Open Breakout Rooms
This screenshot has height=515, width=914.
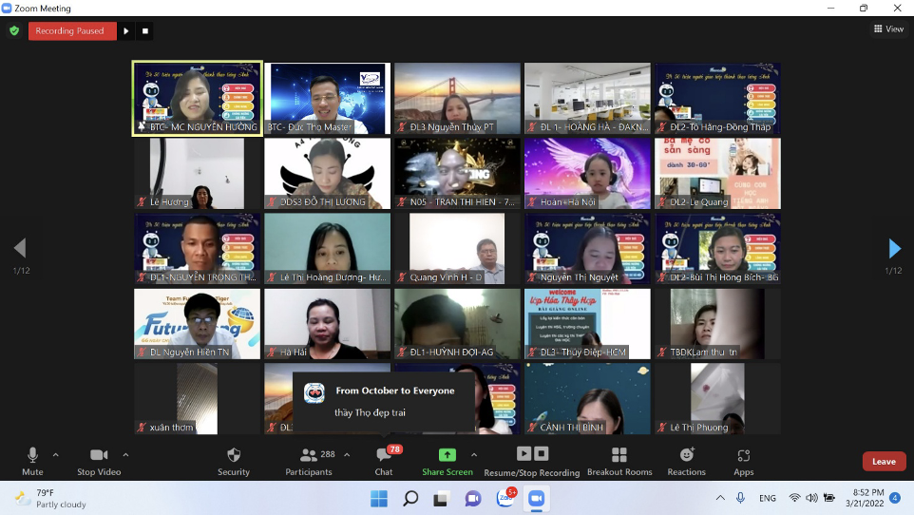click(619, 456)
